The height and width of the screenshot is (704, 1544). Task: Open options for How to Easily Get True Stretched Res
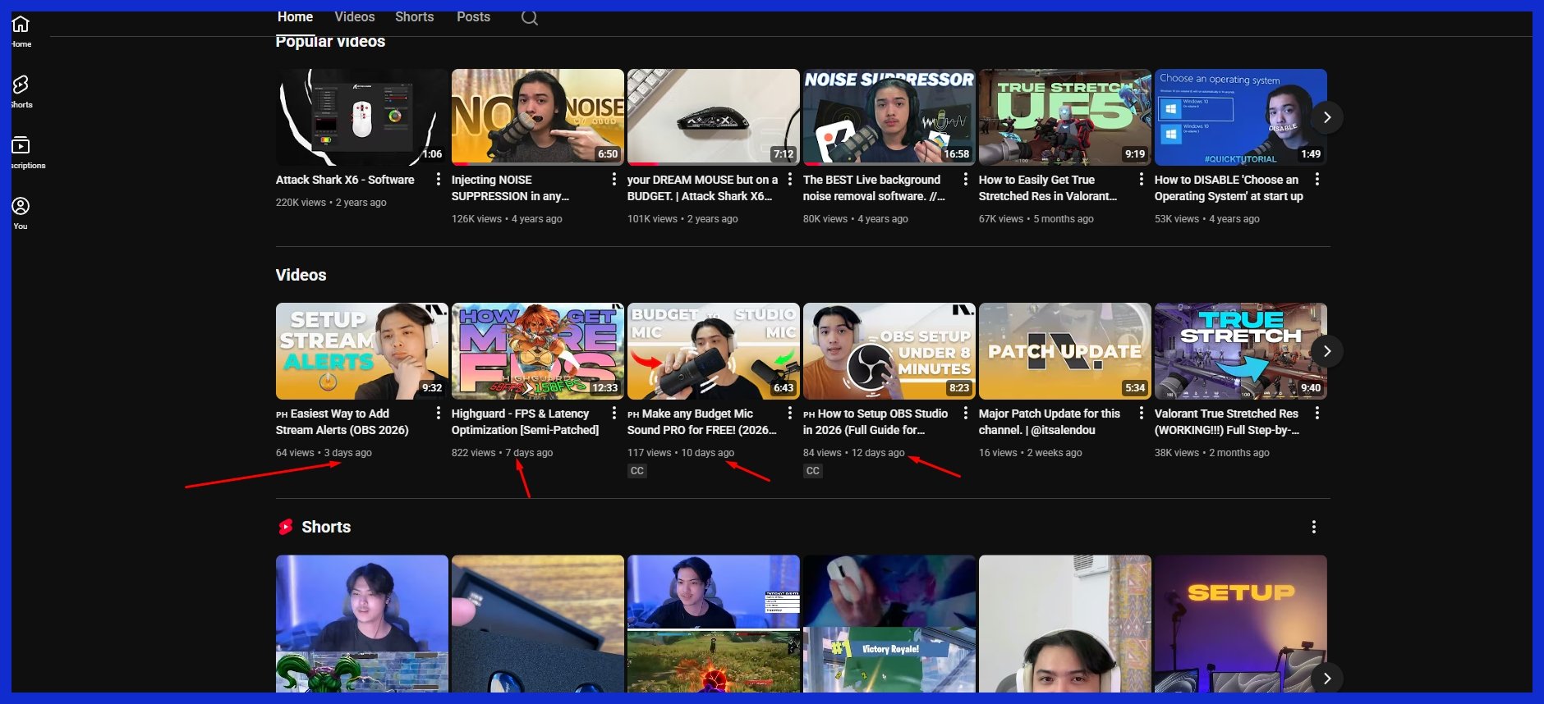[x=1142, y=179]
